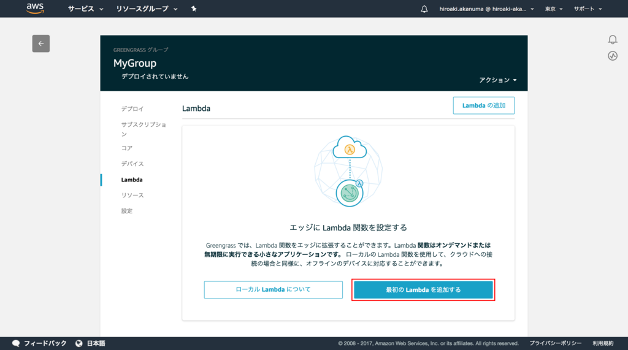Click the AWS logo home icon
Viewport: 628px width, 350px height.
(x=35, y=9)
